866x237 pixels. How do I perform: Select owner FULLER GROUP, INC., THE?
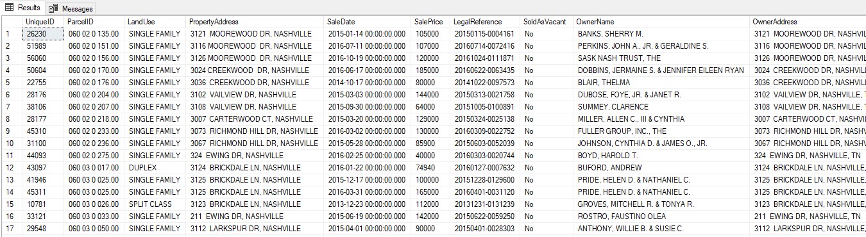pyautogui.click(x=661, y=131)
